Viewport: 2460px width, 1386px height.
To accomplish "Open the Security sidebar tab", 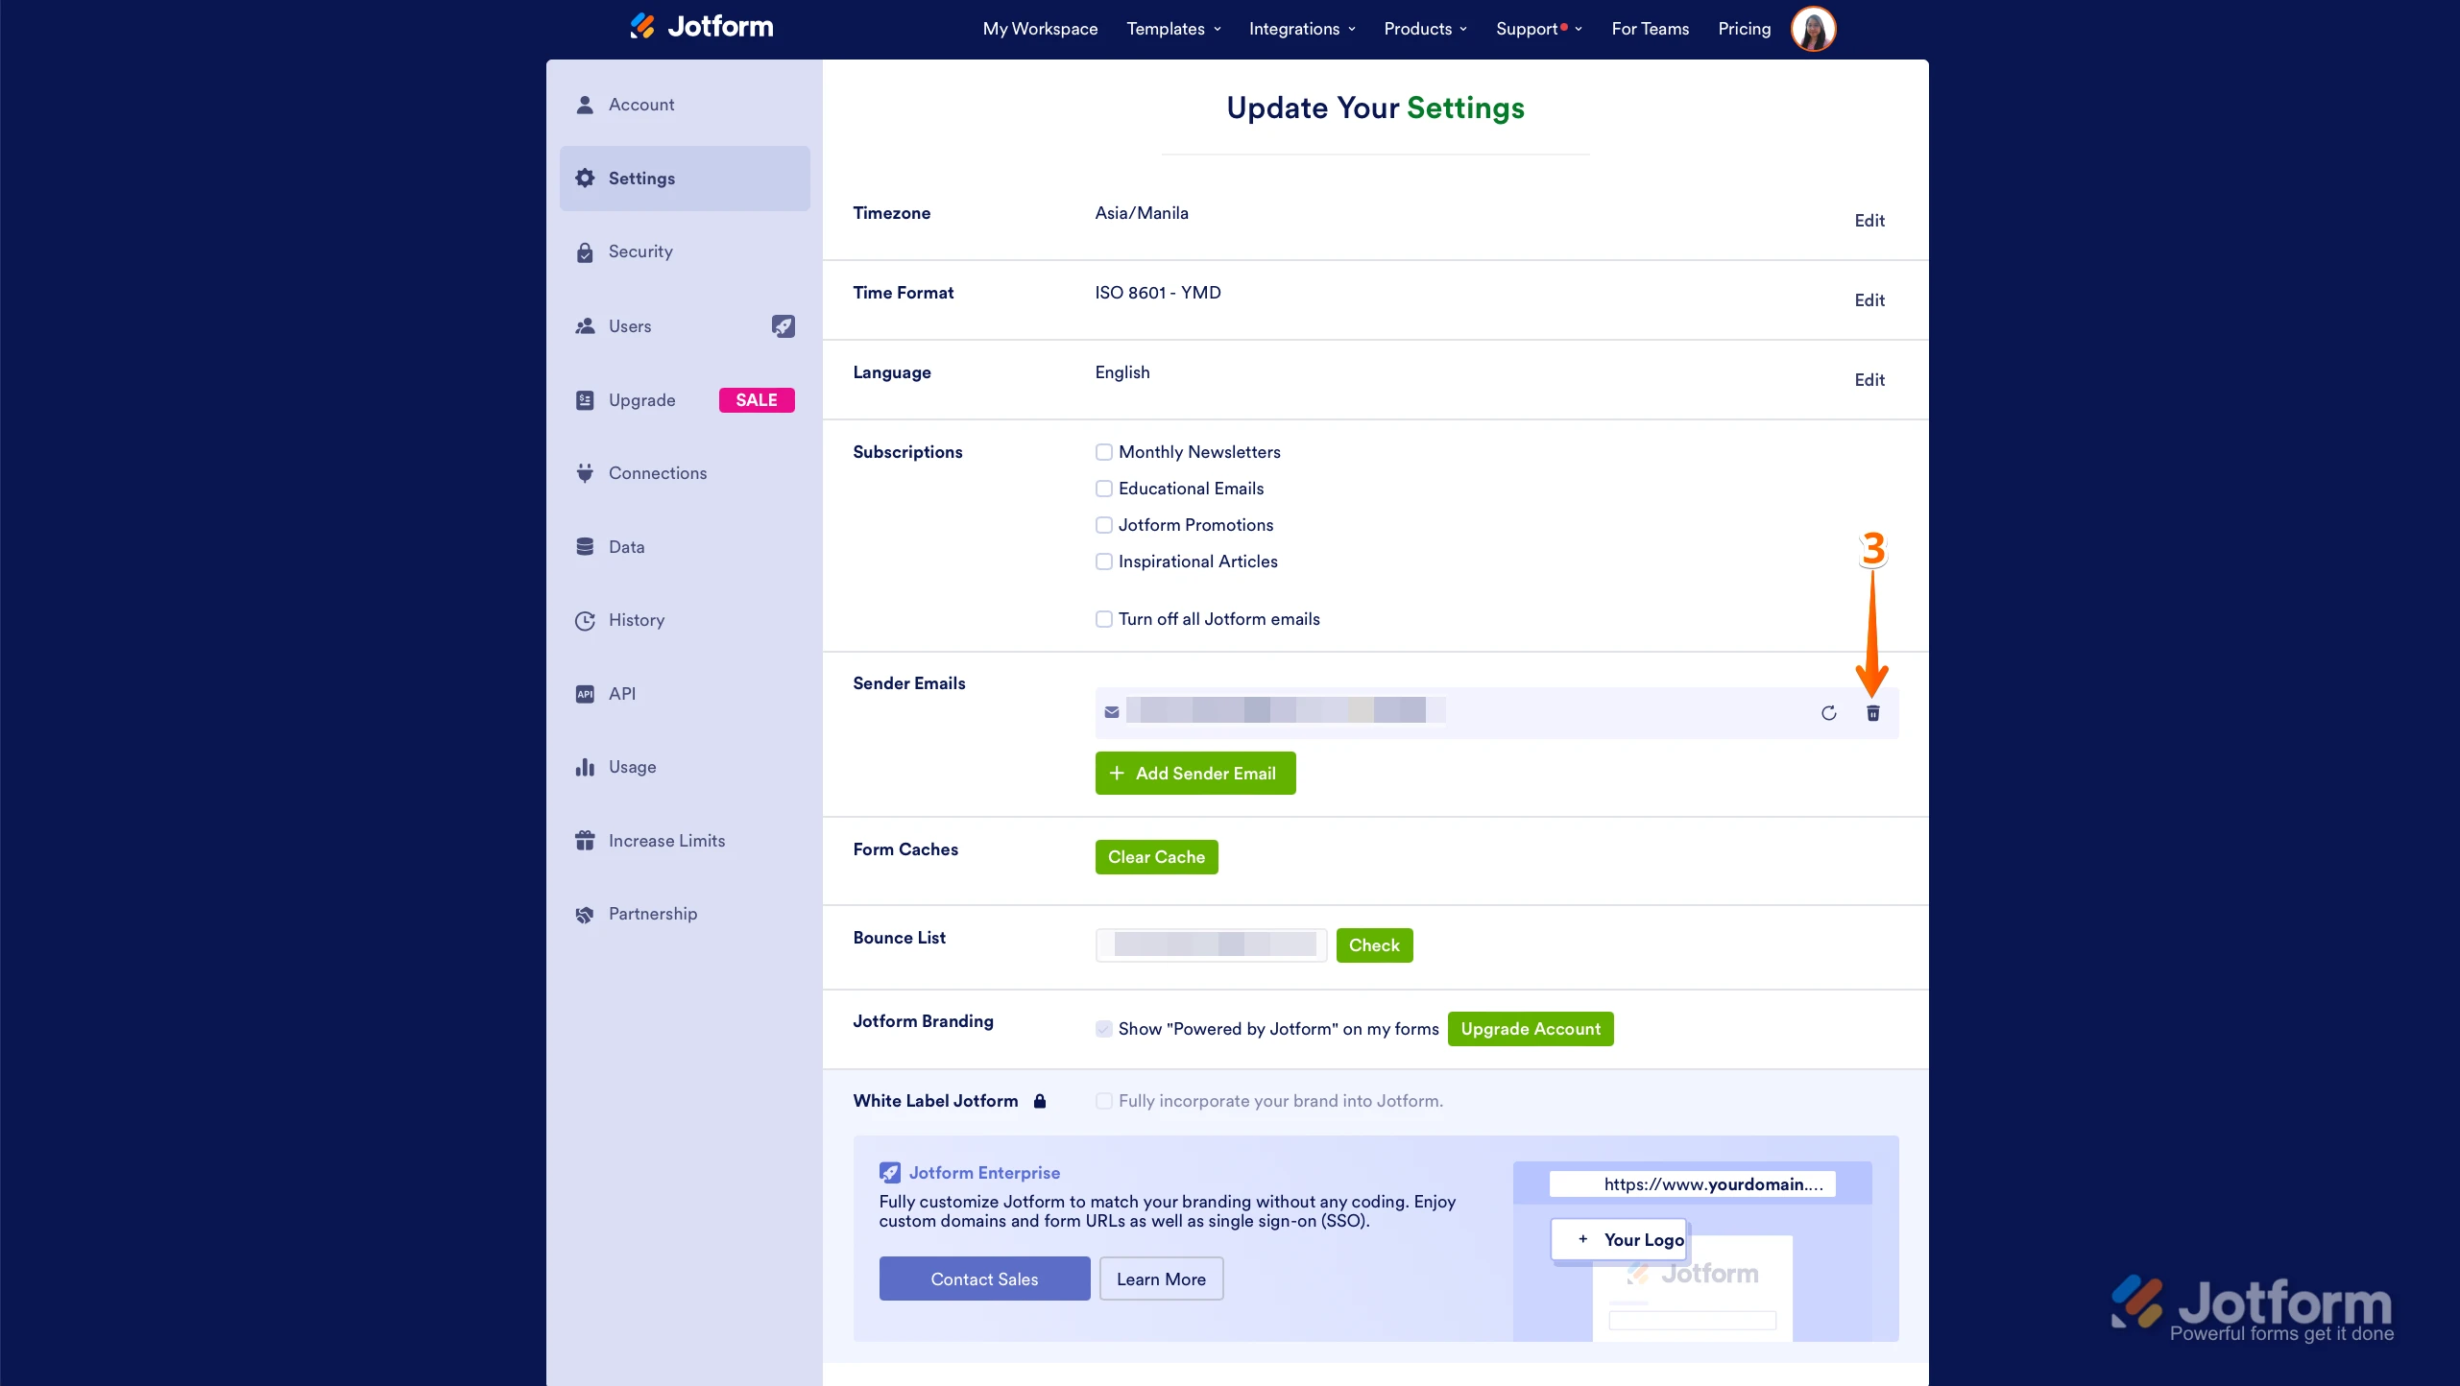I will coord(685,252).
